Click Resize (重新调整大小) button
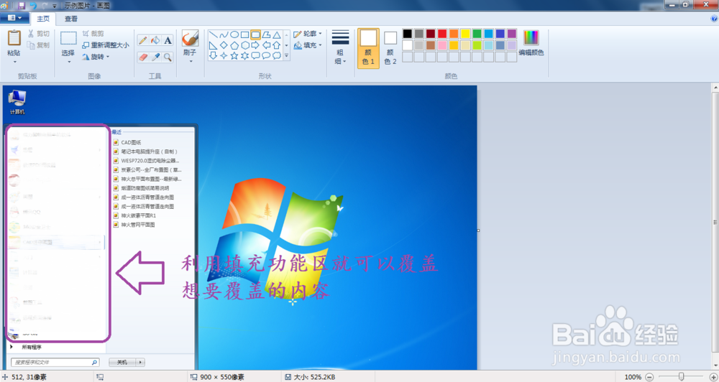The height and width of the screenshot is (382, 719). pos(106,45)
